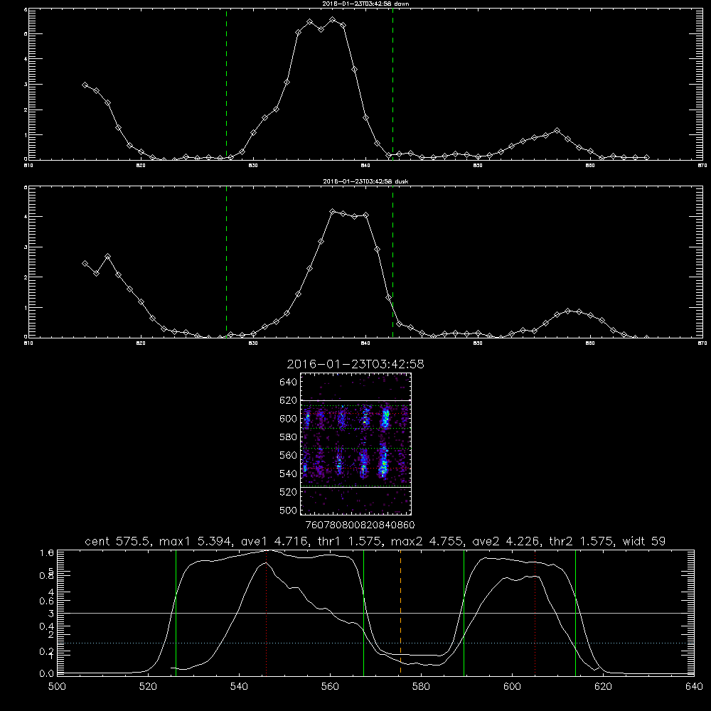This screenshot has height=711, width=711.
Task: Click '640' on the spectral image y-axis
Action: coord(289,383)
